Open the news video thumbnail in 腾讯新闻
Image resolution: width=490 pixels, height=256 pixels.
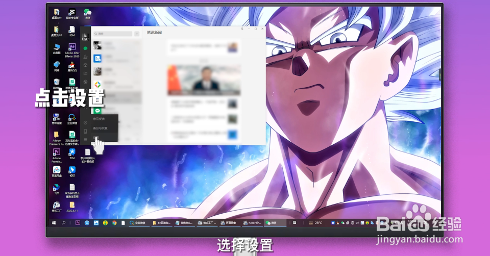coord(204,80)
